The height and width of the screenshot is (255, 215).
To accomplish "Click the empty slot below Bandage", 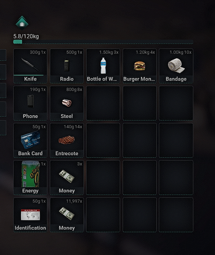I will (176, 103).
